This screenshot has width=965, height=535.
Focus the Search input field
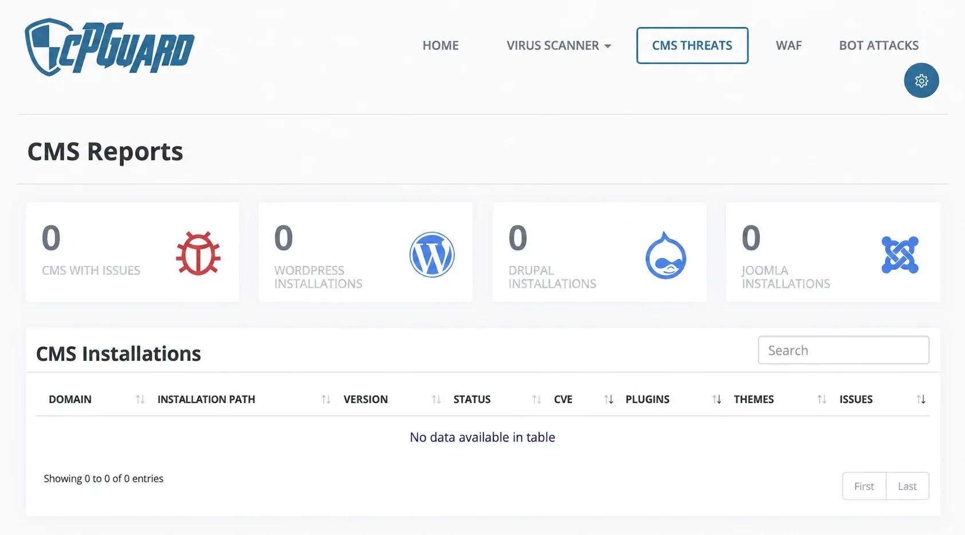(x=844, y=350)
